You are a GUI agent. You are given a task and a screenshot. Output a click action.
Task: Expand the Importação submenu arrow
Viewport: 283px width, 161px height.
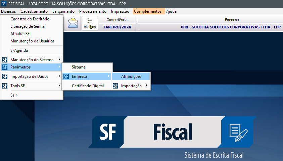146,86
